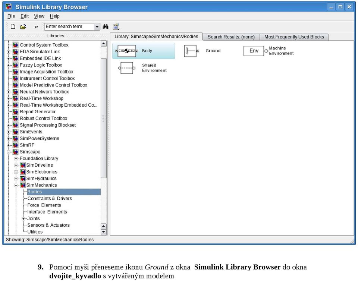The image size is (358, 281).
Task: Click the SimHydraulics library icon
Action: coord(23,178)
